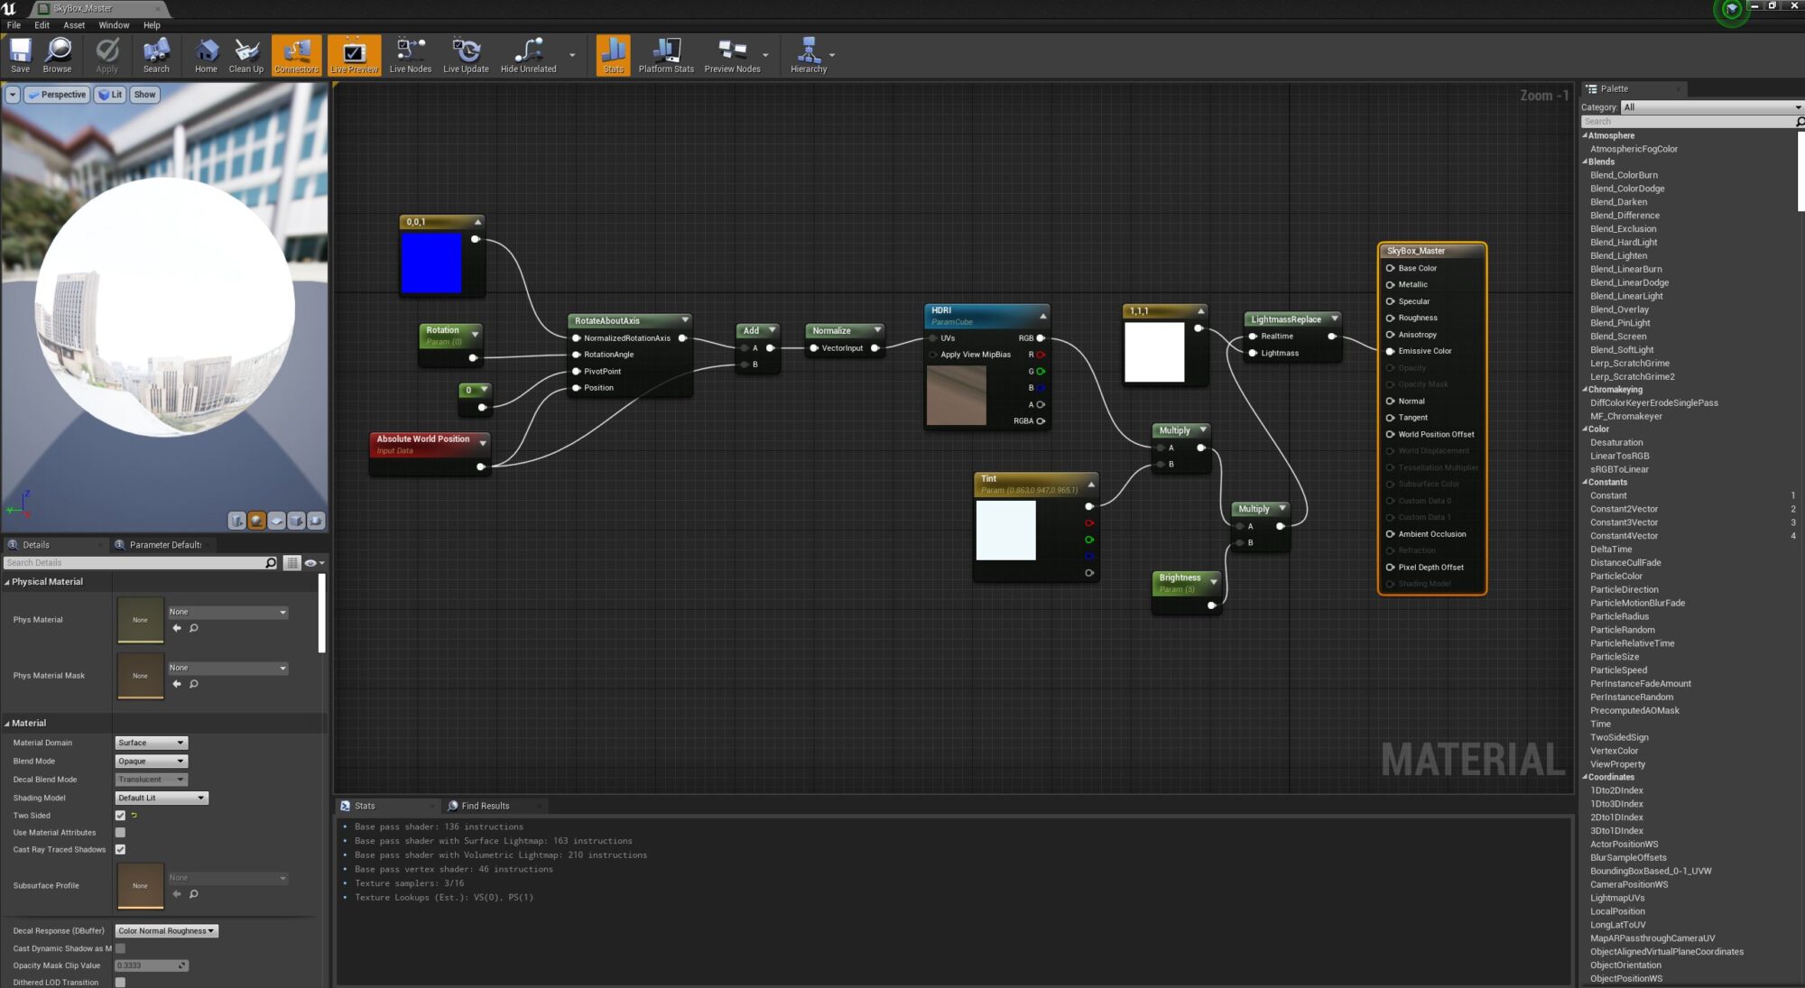Collapse the Atmosphere category in the Palette
The width and height of the screenshot is (1805, 988).
coord(1587,135)
